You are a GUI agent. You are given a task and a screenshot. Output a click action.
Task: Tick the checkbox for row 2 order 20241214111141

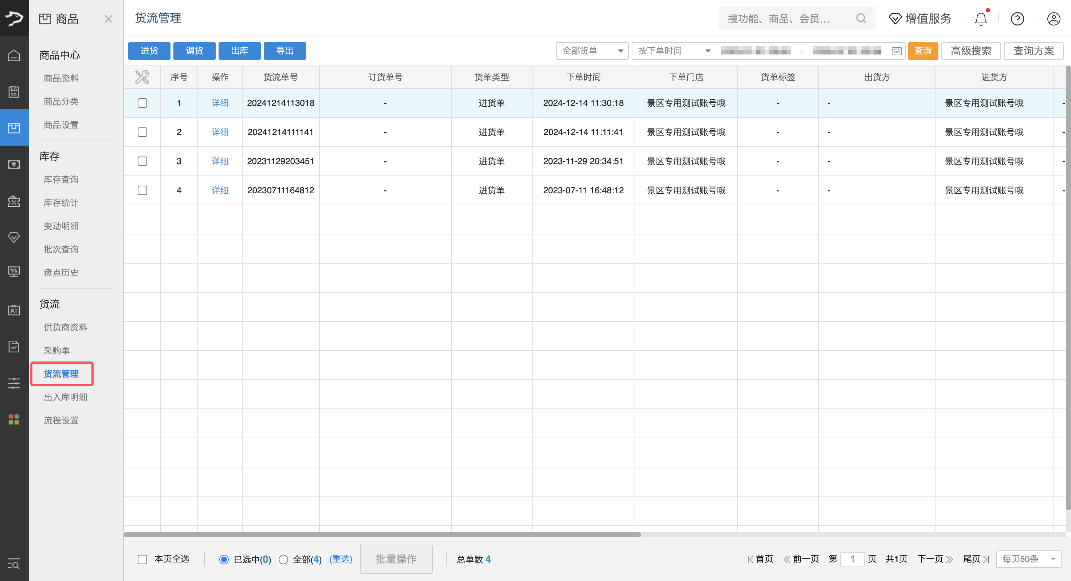(142, 132)
